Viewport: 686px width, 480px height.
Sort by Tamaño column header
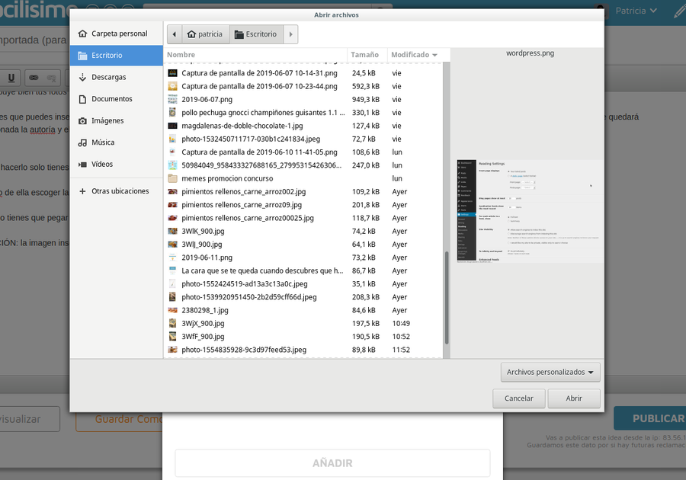(x=366, y=55)
